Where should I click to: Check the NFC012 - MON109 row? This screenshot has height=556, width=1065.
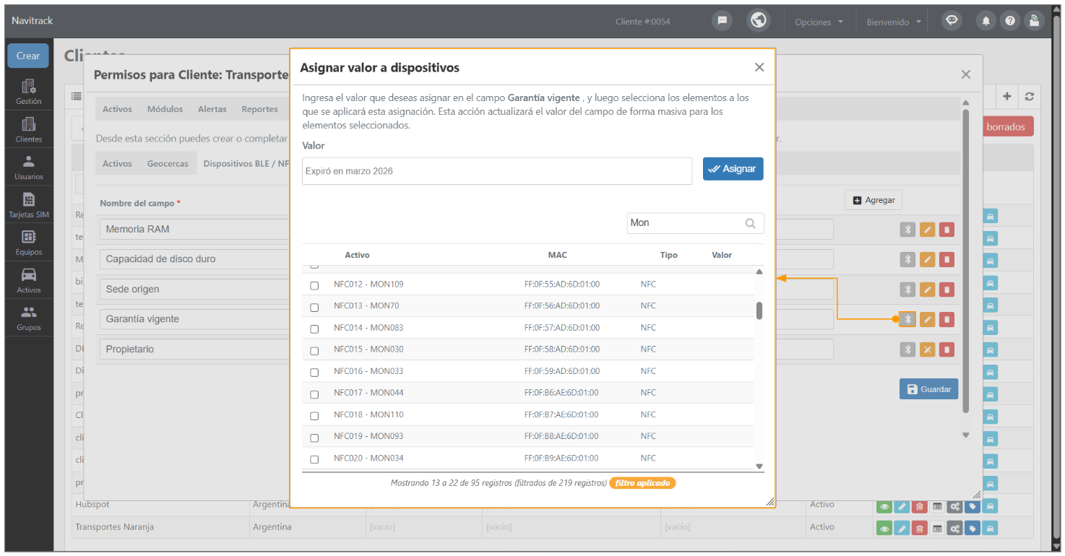pos(314,285)
